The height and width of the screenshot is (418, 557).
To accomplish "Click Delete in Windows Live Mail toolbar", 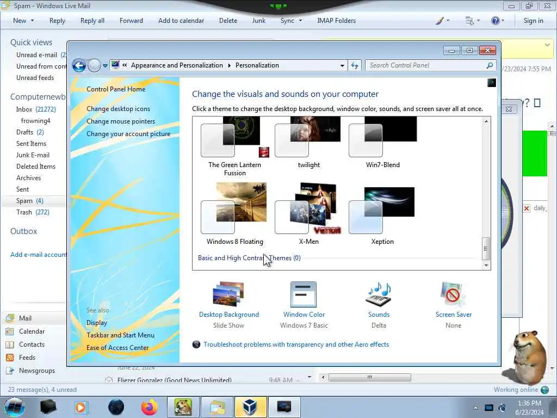I will (228, 21).
